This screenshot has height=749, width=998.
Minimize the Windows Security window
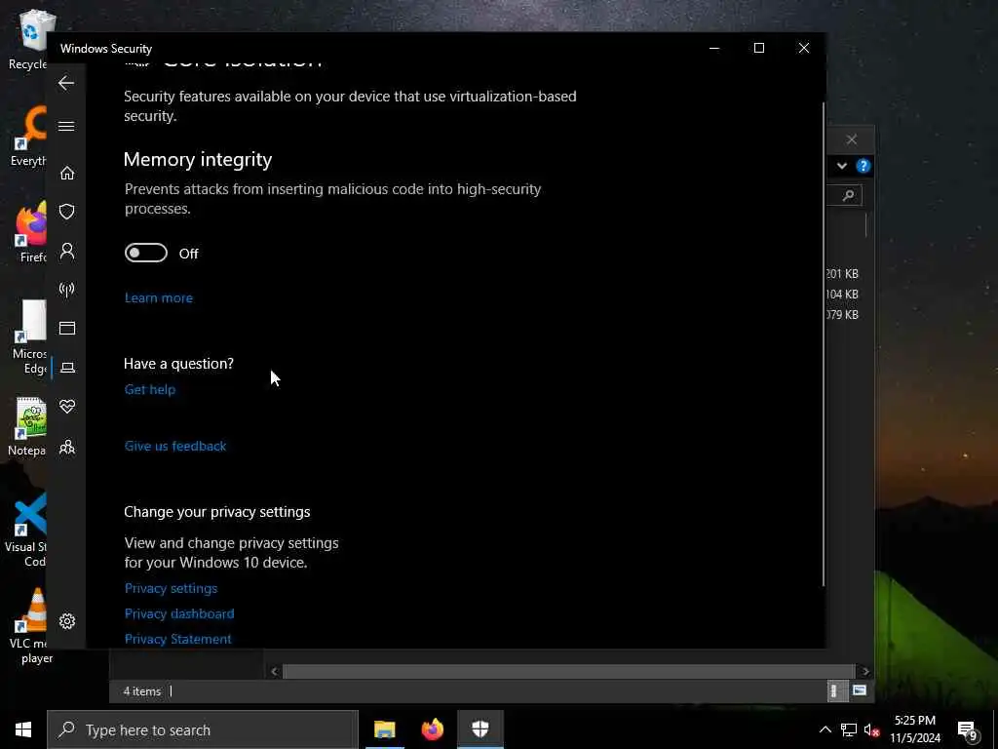click(x=714, y=49)
